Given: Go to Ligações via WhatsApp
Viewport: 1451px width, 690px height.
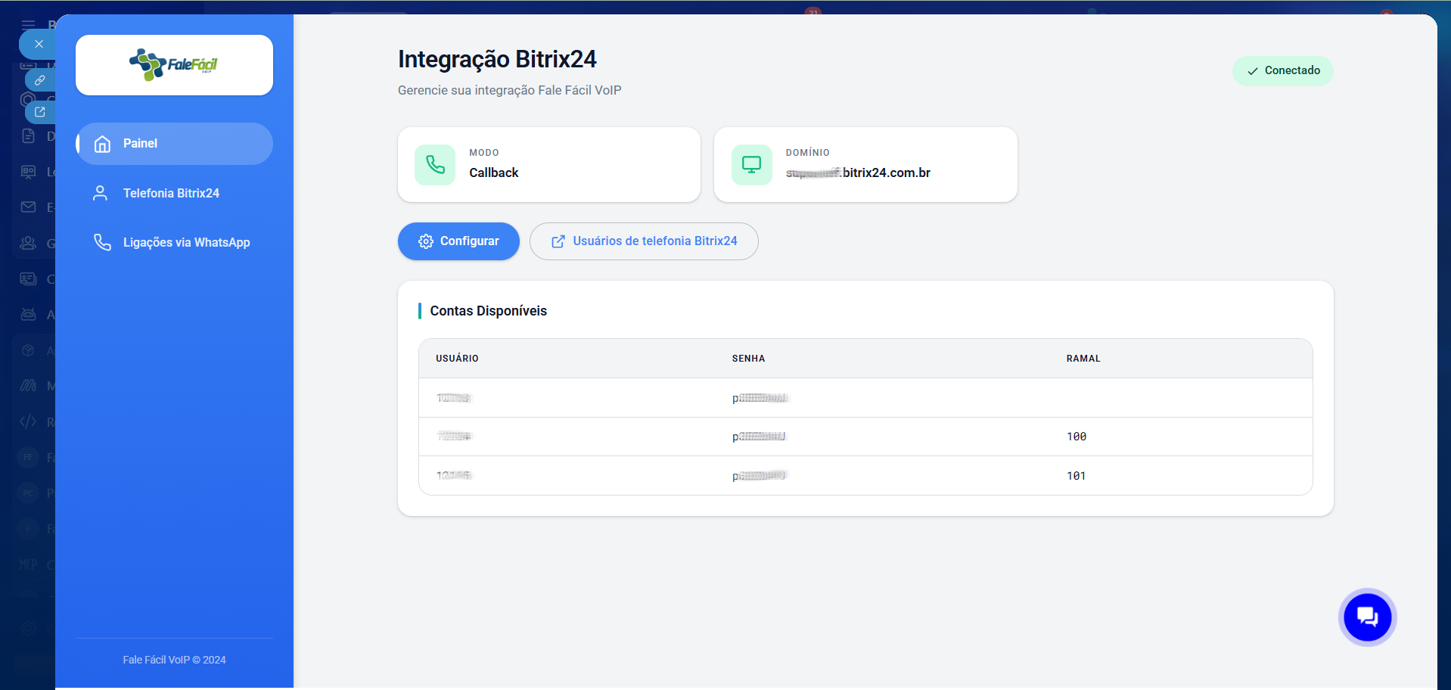Looking at the screenshot, I should 186,243.
